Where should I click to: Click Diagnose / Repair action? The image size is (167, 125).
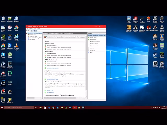click(94, 44)
